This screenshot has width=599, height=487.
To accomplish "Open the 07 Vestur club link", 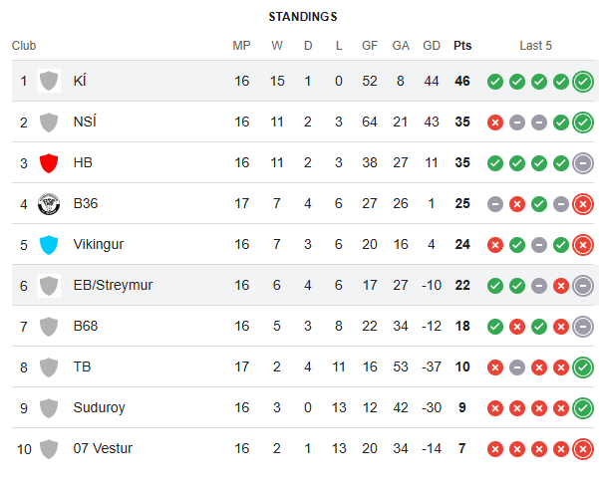I will point(103,448).
